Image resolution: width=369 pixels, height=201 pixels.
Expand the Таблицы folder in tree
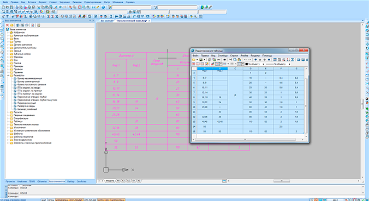tap(8, 121)
